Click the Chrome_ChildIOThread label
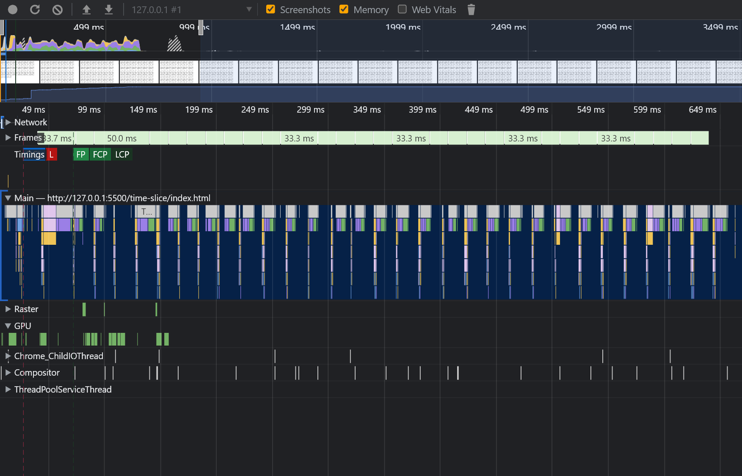Screen dimensions: 742x476 point(58,356)
